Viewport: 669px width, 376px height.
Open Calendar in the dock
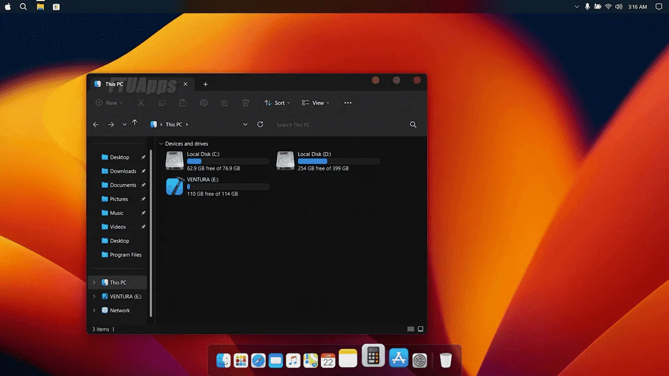pos(328,360)
